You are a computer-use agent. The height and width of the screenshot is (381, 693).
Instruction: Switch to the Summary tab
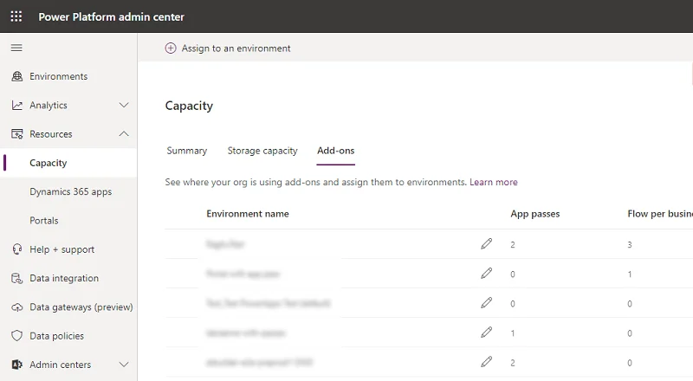pyautogui.click(x=186, y=151)
